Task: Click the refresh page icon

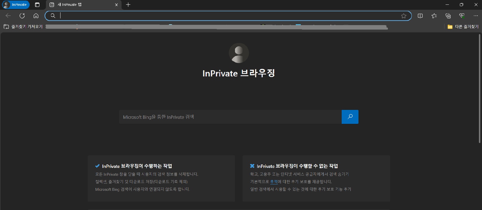Action: 22,16
